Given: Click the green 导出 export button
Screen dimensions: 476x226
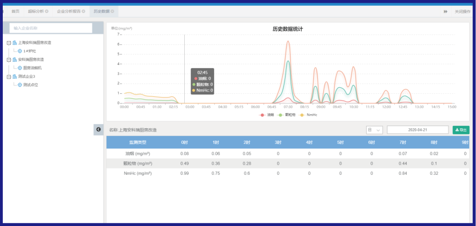Looking at the screenshot, I should click(x=460, y=130).
